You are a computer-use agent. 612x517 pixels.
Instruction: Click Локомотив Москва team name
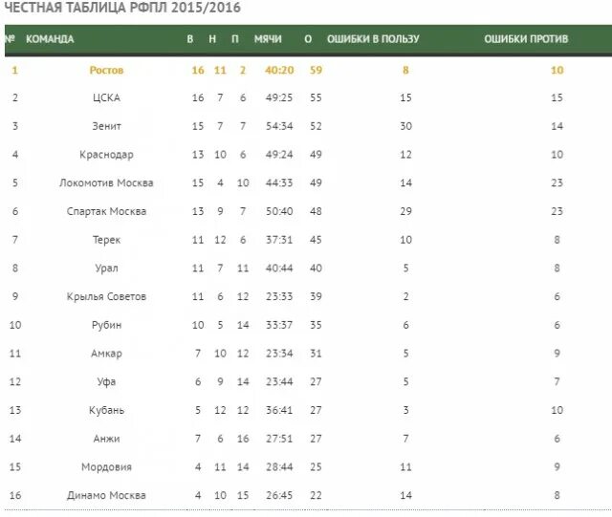(106, 183)
